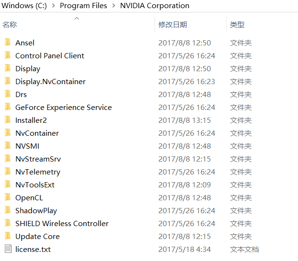298x261 pixels.
Task: Click the Display folder icon
Action: 8,68
